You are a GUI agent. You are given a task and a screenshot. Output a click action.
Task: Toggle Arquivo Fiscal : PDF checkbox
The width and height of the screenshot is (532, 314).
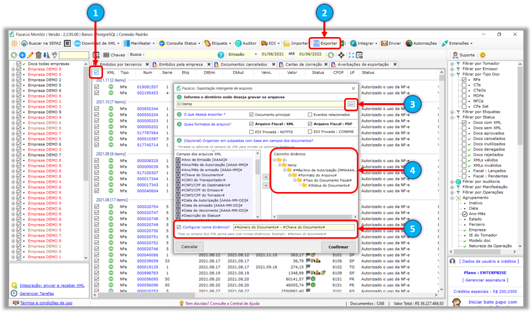pos(310,124)
